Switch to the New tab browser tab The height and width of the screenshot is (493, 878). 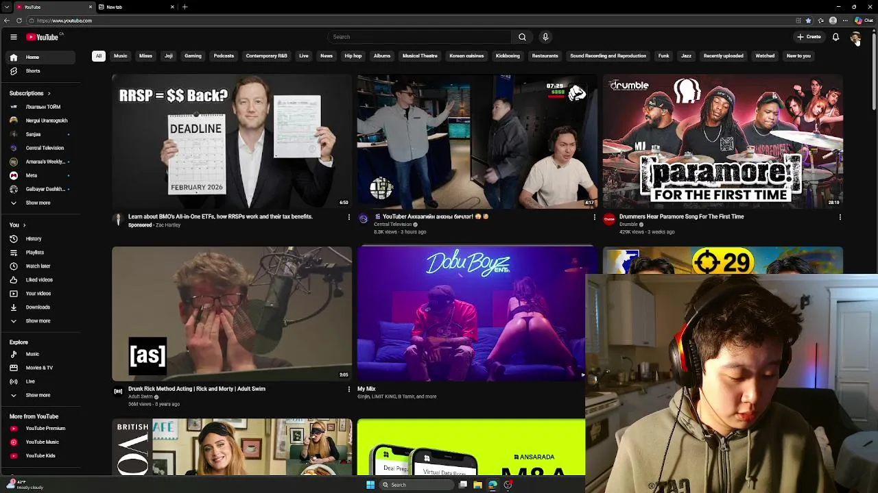pos(136,7)
